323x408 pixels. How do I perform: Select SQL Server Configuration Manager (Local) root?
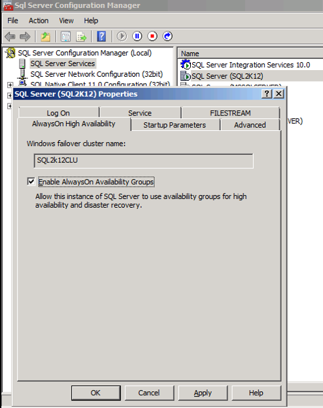pyautogui.click(x=85, y=53)
